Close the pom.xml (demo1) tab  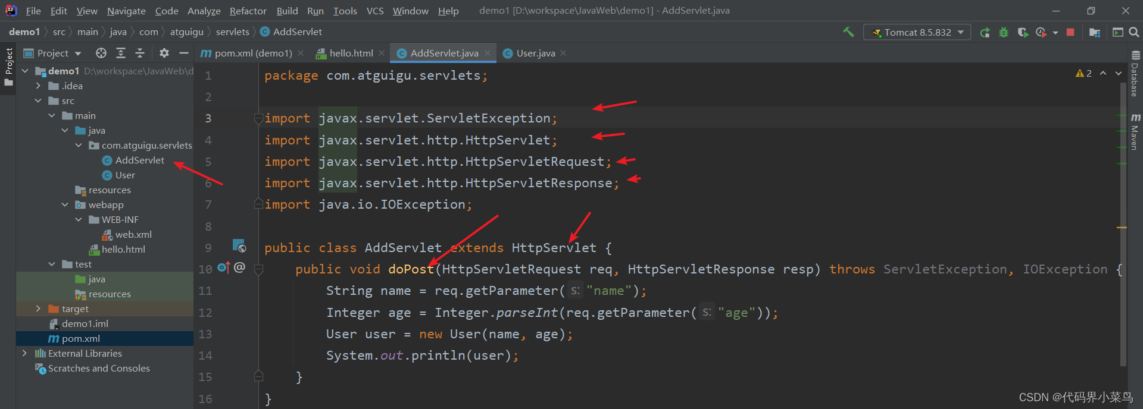click(x=301, y=53)
